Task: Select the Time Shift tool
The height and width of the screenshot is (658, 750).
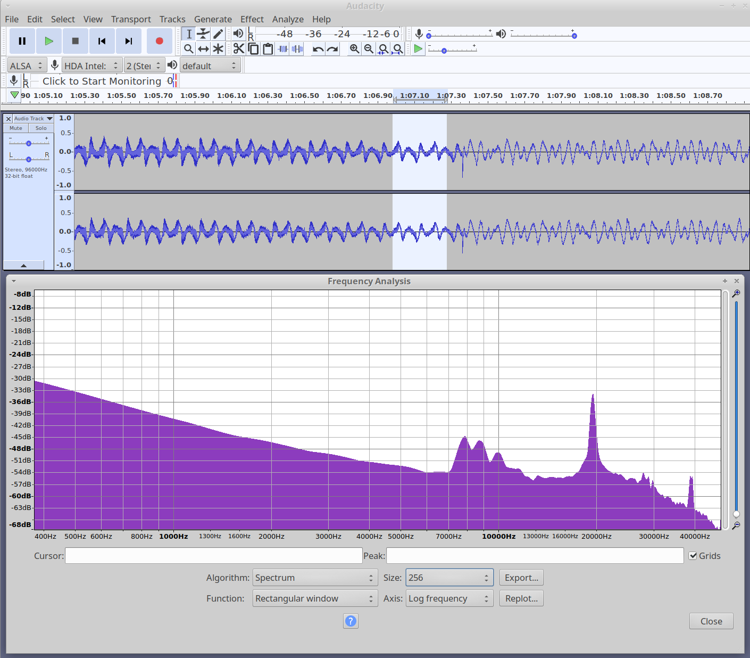Action: click(203, 49)
